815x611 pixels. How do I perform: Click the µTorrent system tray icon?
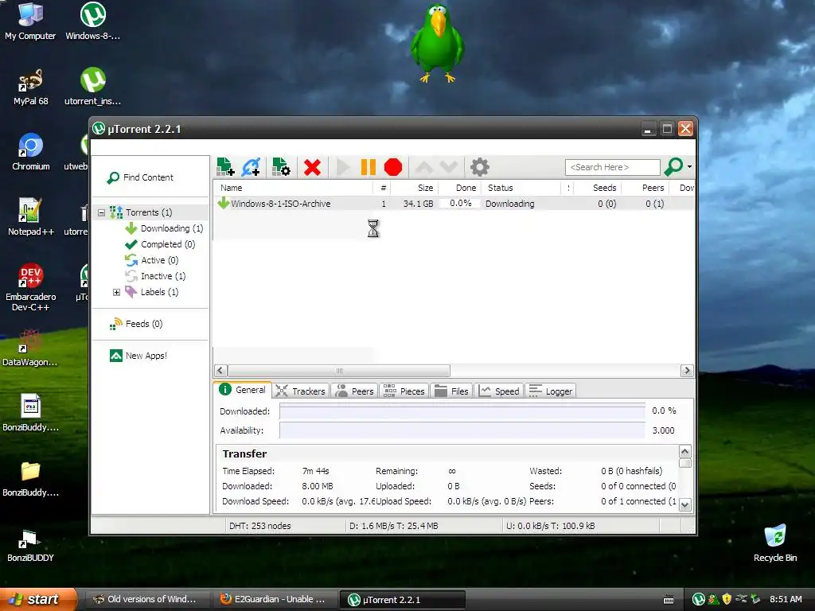tap(699, 600)
